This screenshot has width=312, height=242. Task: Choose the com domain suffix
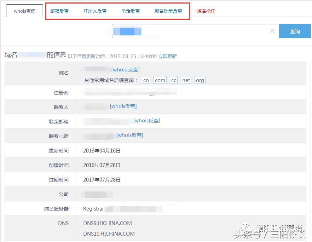click(x=160, y=80)
